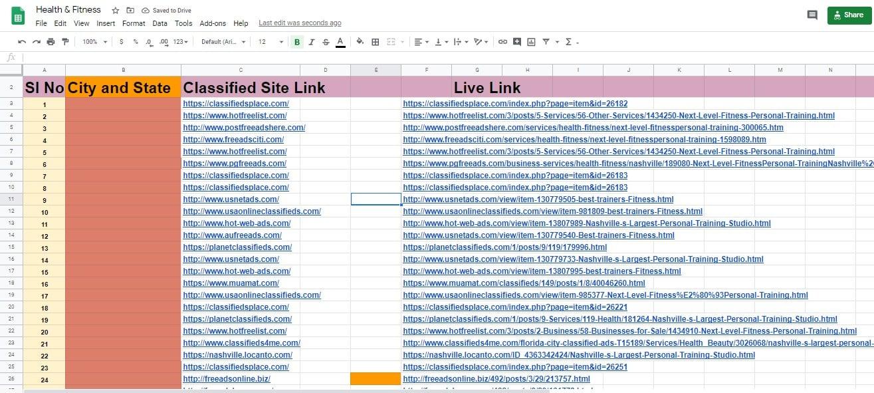Click the Paint format tool
Viewport: 874px width, 393px height.
click(x=64, y=41)
